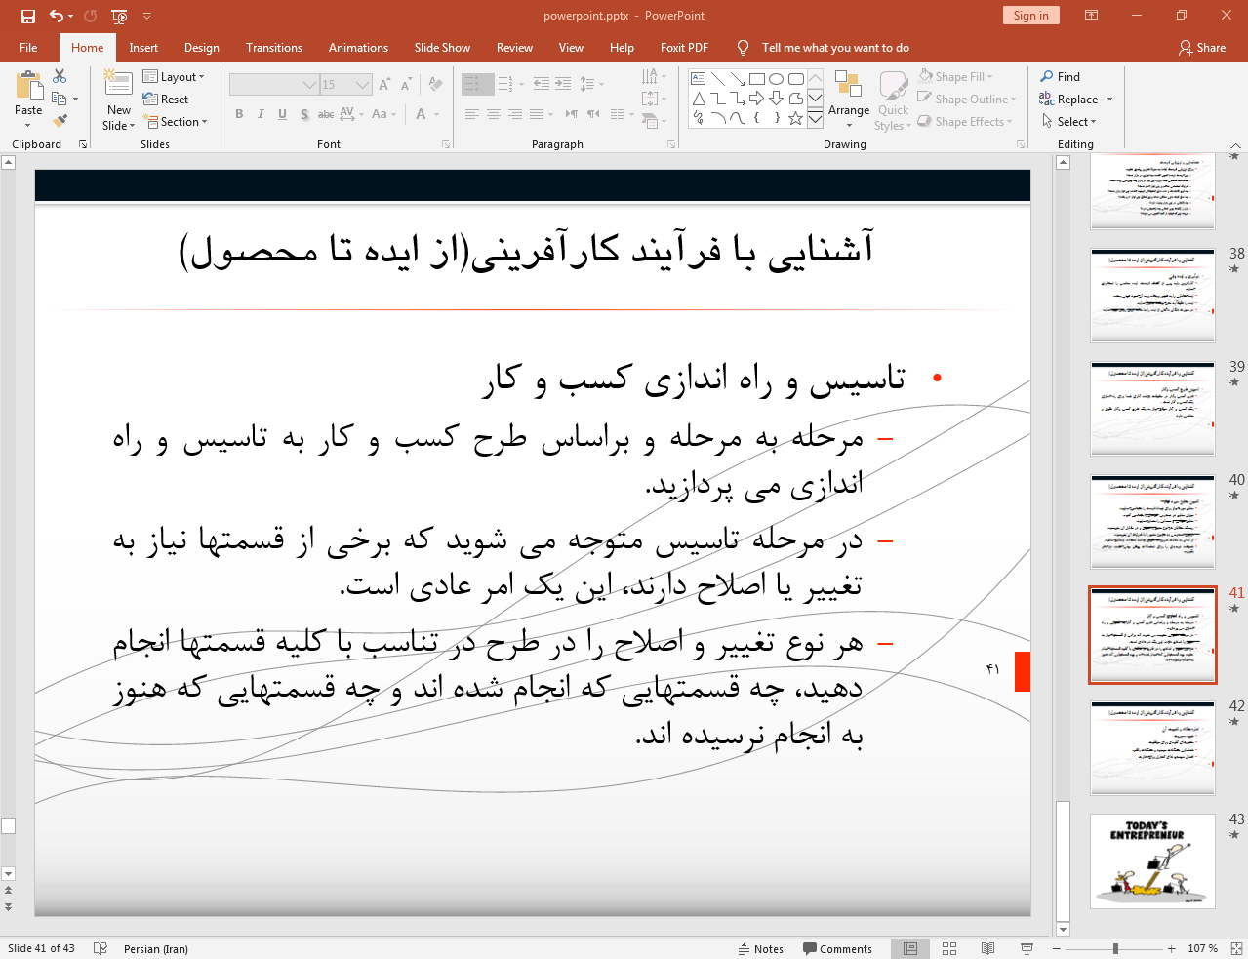1248x959 pixels.
Task: Open the font size dropdown
Action: [x=363, y=85]
